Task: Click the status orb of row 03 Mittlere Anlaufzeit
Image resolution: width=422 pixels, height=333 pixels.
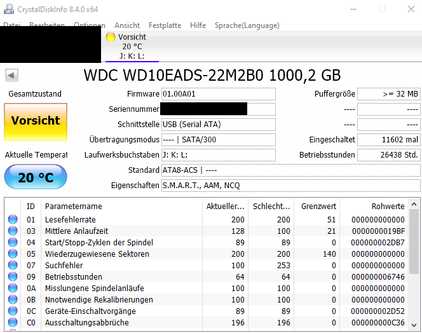Action: [13, 231]
